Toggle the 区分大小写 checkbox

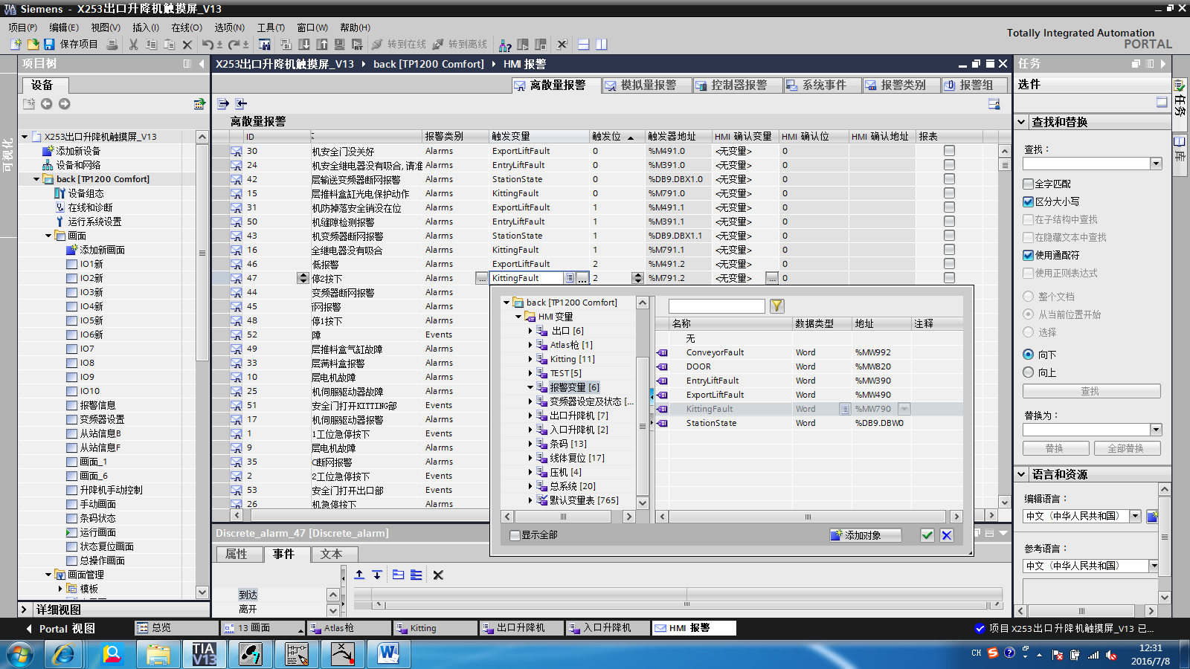1028,201
